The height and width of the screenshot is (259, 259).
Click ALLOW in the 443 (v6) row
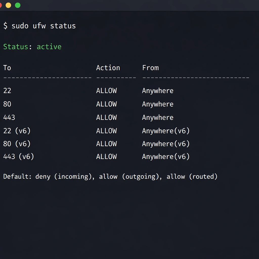coord(106,157)
